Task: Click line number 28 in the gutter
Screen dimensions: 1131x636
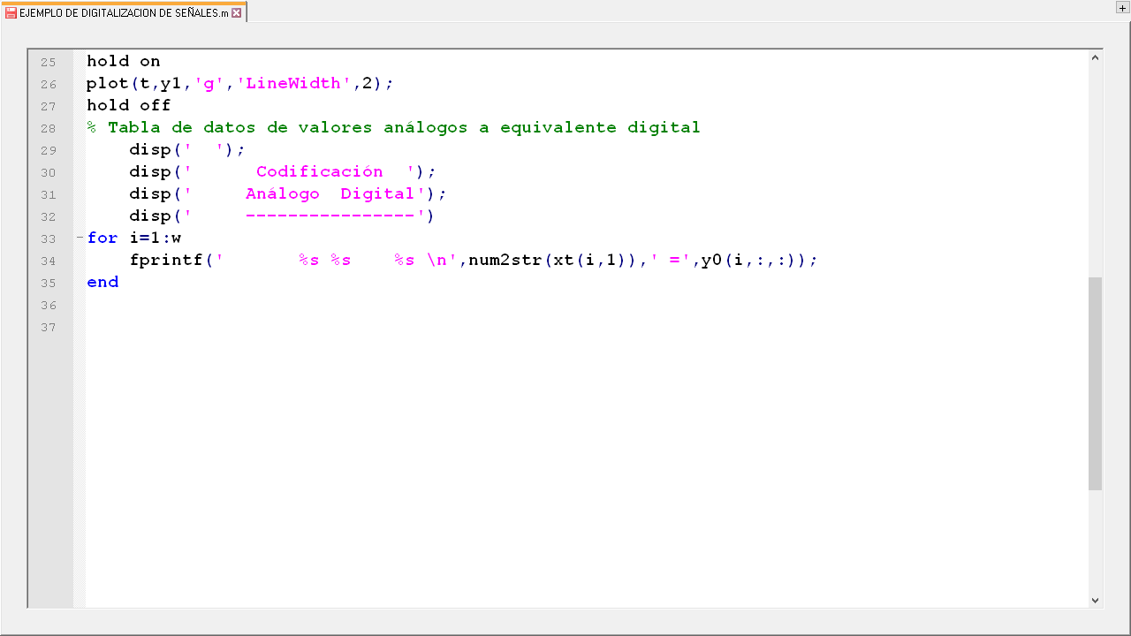Action: (48, 128)
